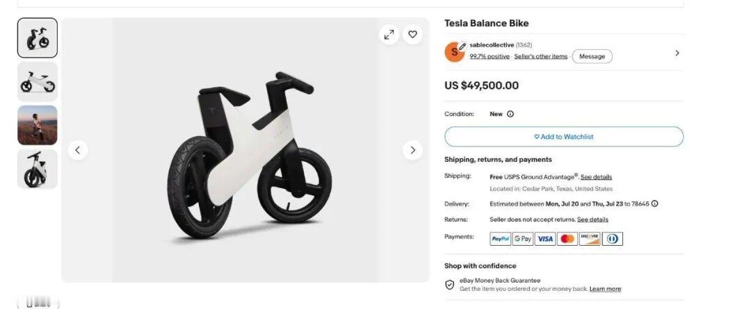The image size is (751, 309).
Task: Message the seller sablecollective
Action: tap(592, 56)
